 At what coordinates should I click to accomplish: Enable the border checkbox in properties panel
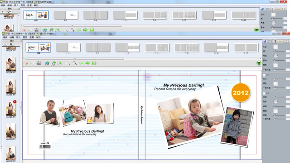(x=264, y=75)
